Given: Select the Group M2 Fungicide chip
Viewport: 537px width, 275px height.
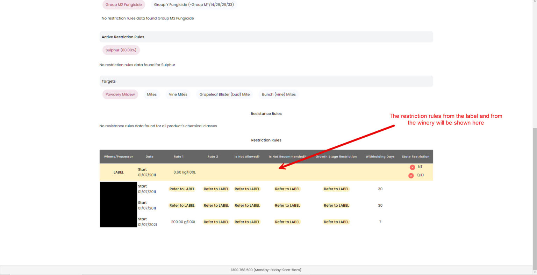Looking at the screenshot, I should click(x=124, y=5).
